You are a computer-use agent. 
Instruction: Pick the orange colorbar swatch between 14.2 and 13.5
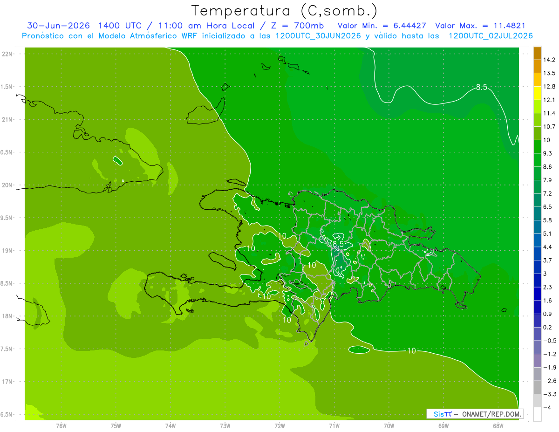tap(537, 67)
